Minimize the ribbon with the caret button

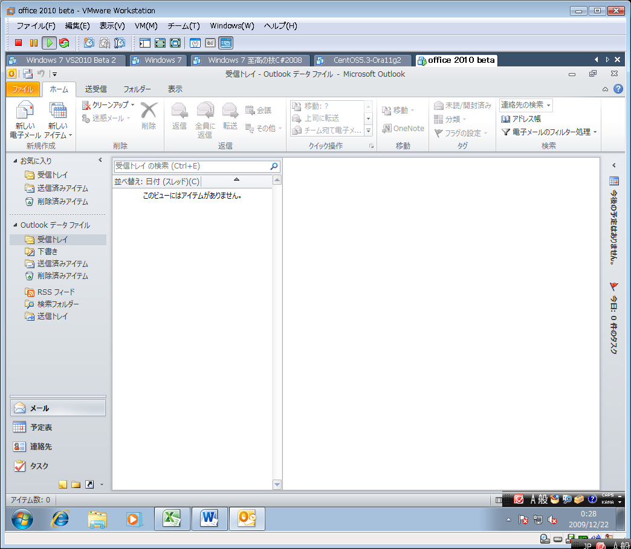coord(605,89)
